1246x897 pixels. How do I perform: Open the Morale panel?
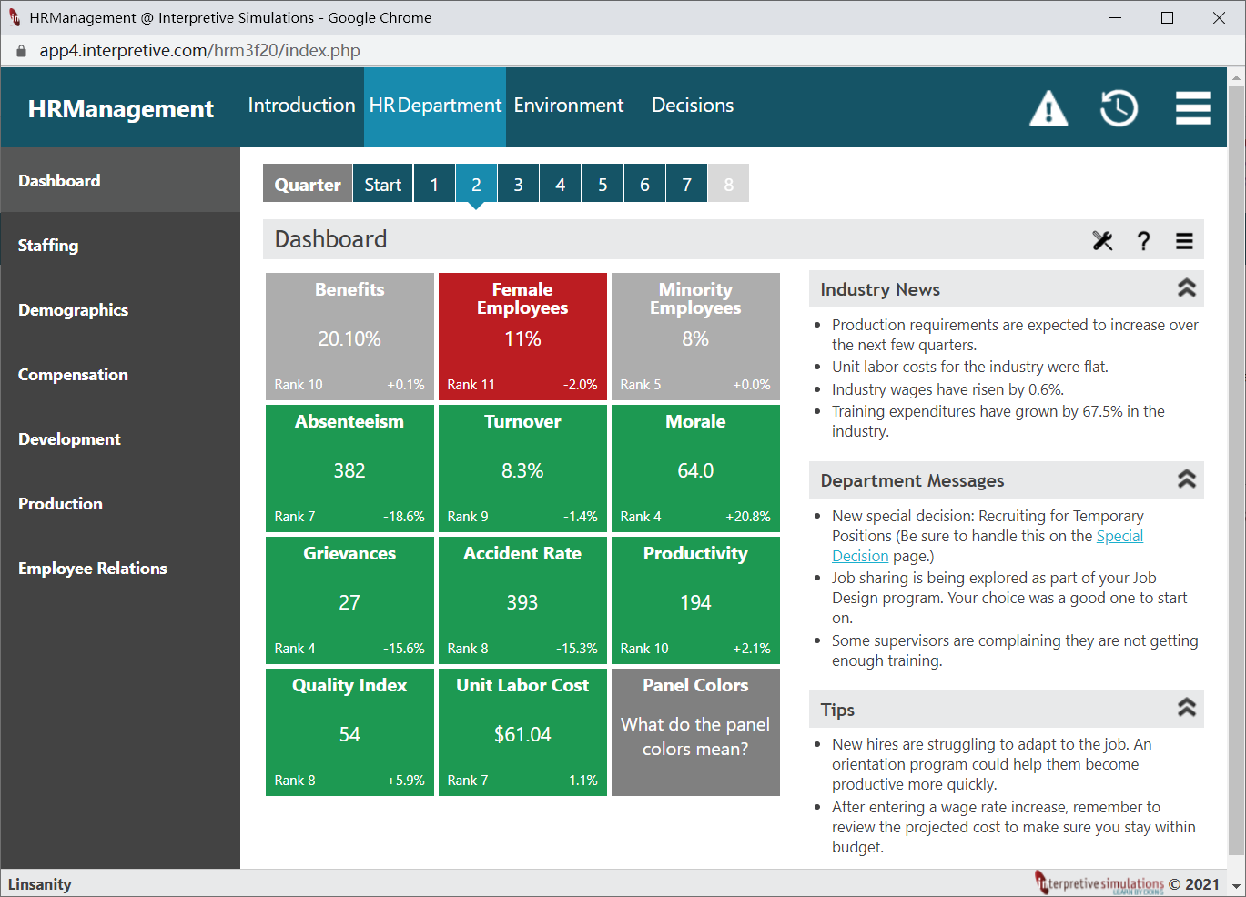click(x=695, y=469)
